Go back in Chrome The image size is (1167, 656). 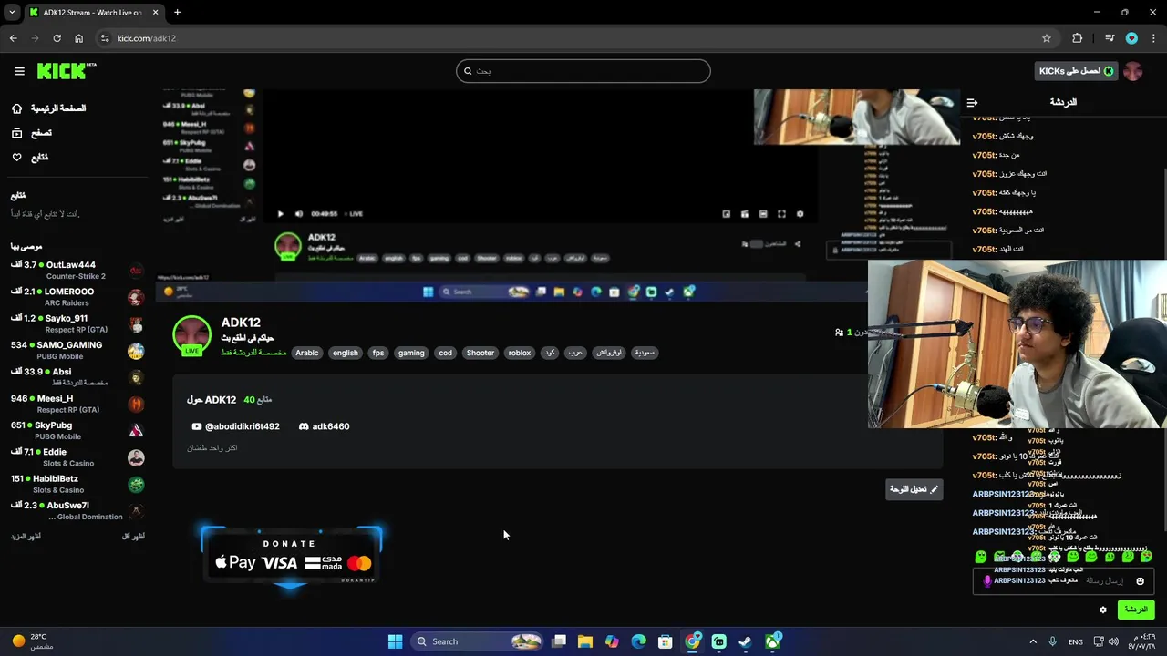(x=13, y=38)
